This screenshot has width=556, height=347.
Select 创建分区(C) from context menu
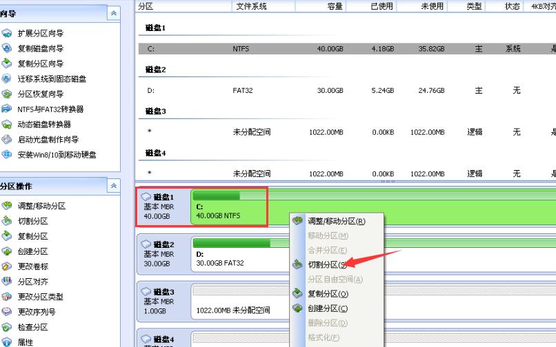pos(327,308)
